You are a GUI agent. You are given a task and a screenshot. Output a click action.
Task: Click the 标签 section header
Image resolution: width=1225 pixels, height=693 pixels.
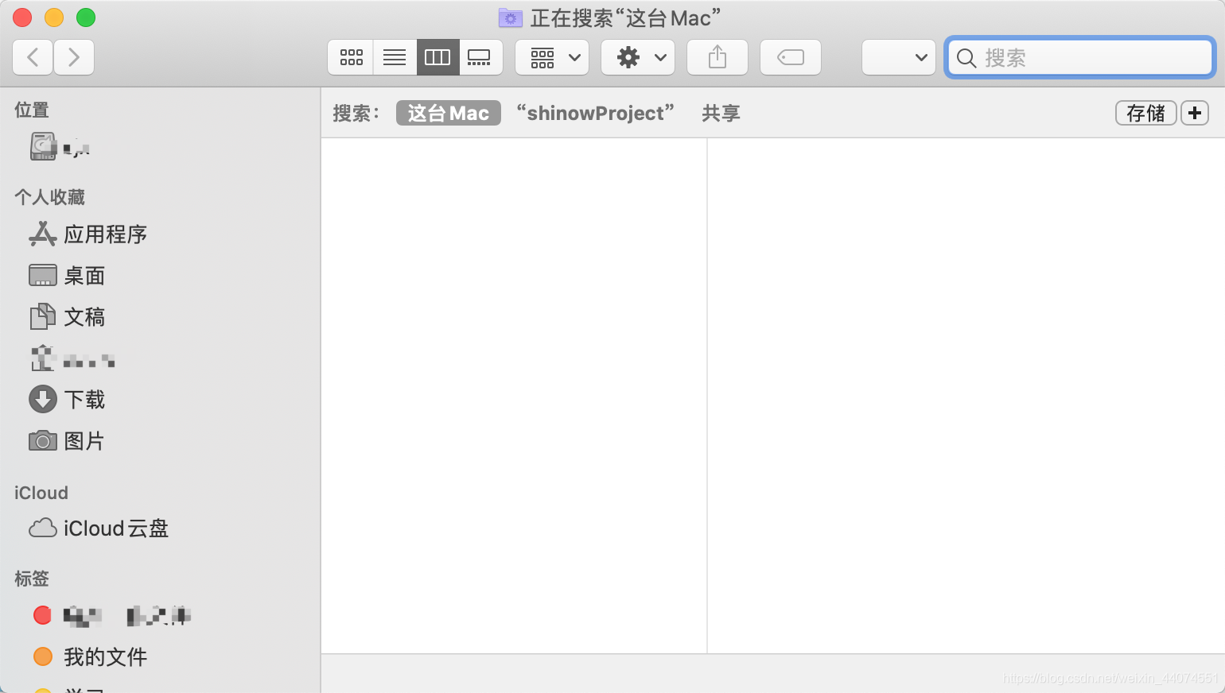pyautogui.click(x=32, y=579)
